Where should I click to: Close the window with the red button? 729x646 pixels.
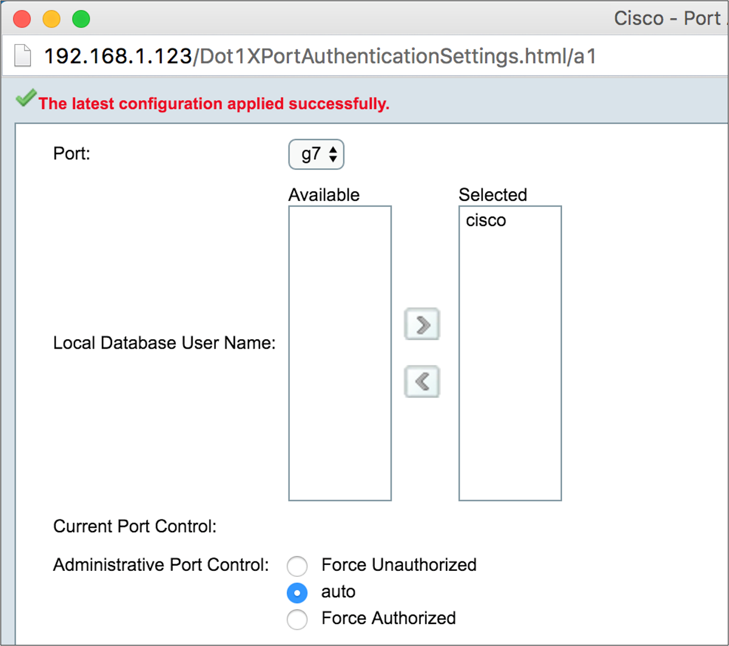[22, 19]
